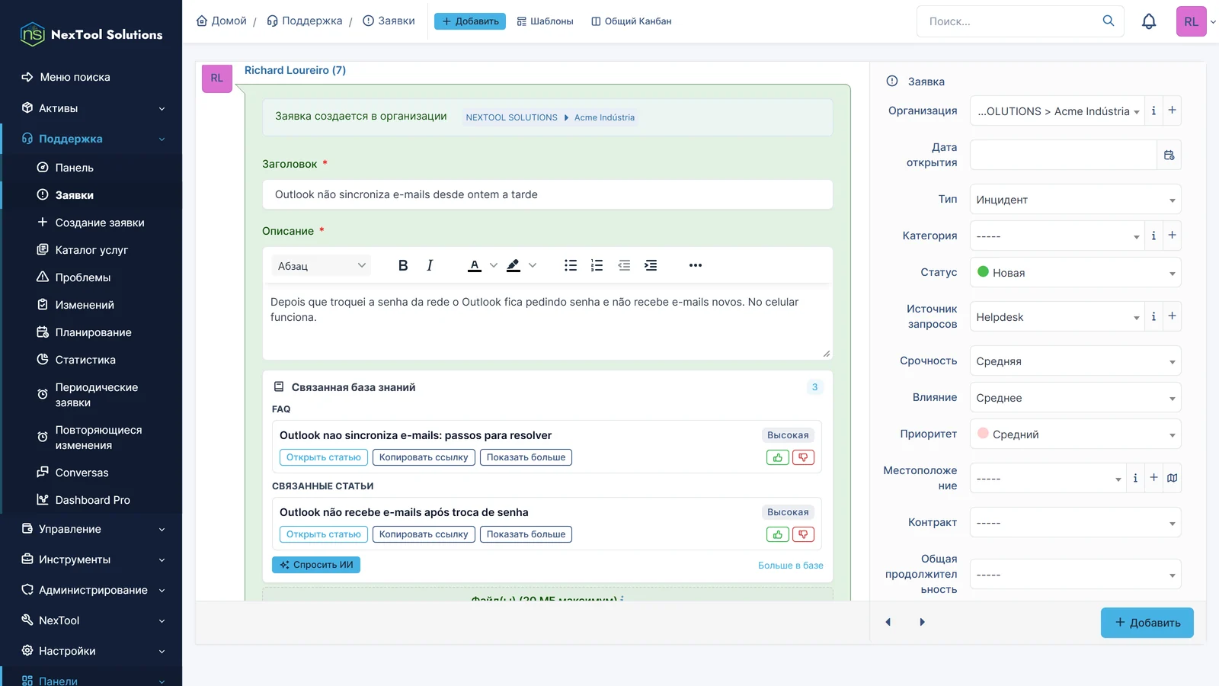Image resolution: width=1219 pixels, height=686 pixels.
Task: Decrease indent in description editor
Action: tap(624, 265)
